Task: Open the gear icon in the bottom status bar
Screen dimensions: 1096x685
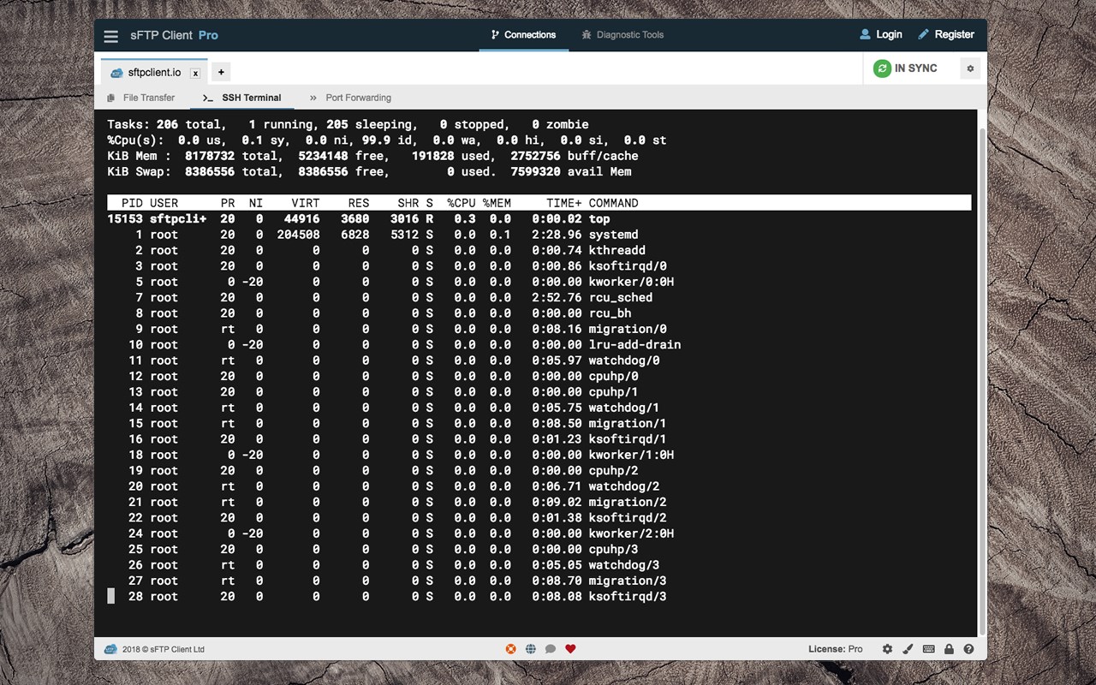Action: (x=887, y=648)
